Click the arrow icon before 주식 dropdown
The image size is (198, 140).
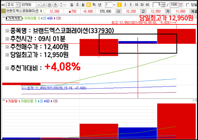click(x=3, y=5)
